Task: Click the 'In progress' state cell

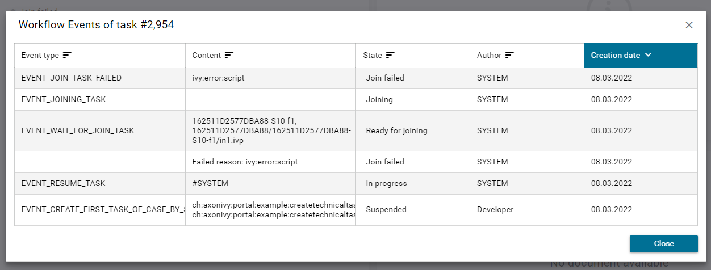Action: 386,183
